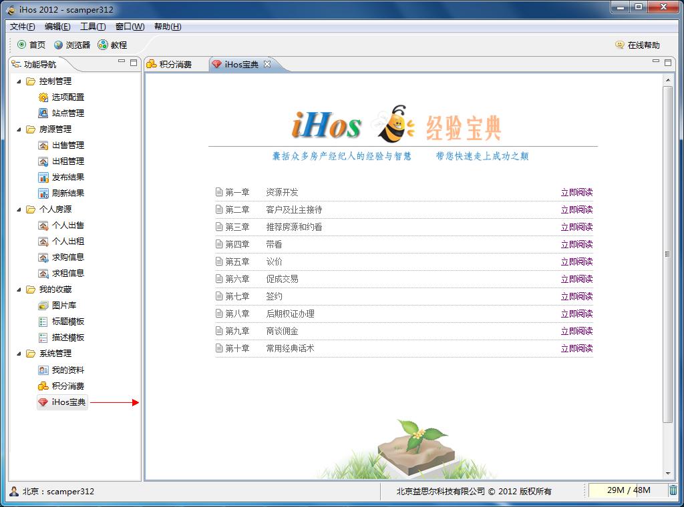Screen dimensions: 684x507
Task: Minimize the editor area pane
Action: (x=656, y=62)
